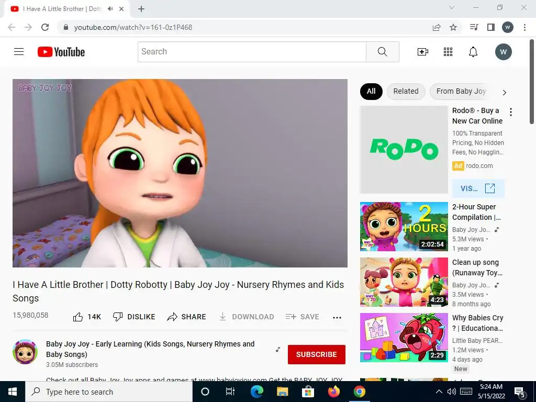Open Rodo Buy a New Car Online title
Screen dimensions: 536x402
pos(477,116)
